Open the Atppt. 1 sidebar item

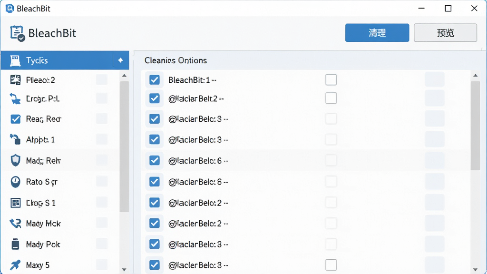tap(60, 139)
